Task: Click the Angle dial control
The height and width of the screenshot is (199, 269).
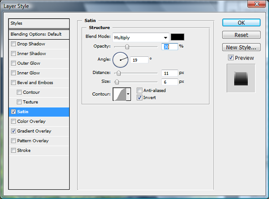Action: click(120, 59)
